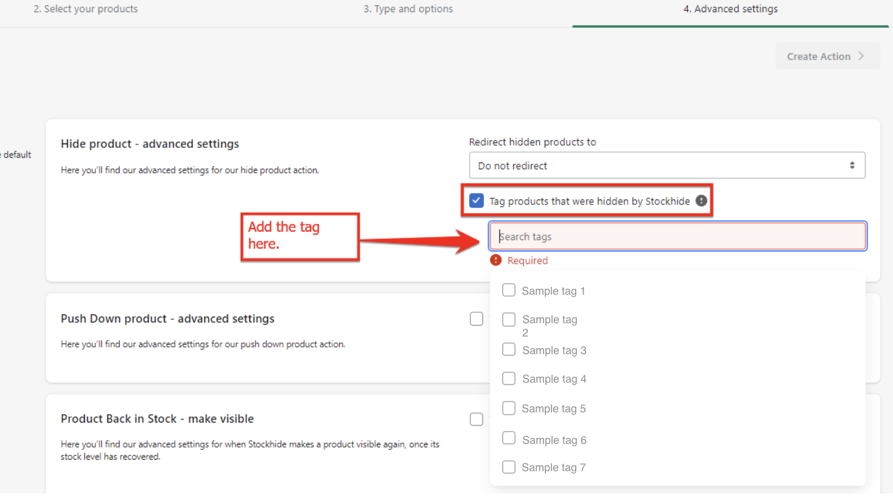893x496 pixels.
Task: Enable the Sample tag 4 option
Action: click(x=509, y=379)
